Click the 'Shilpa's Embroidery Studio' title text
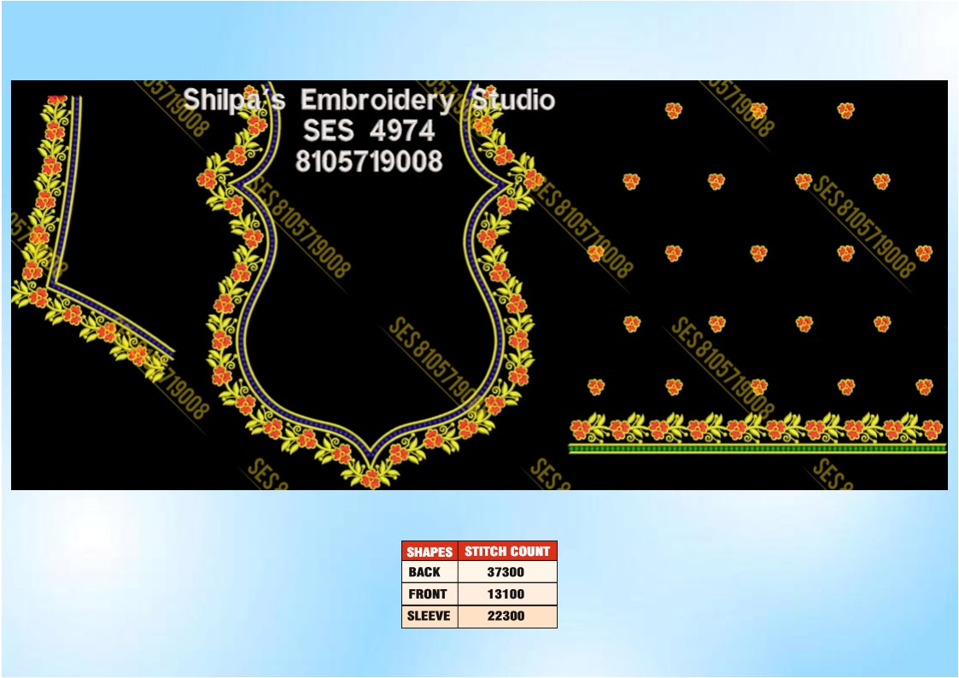959x678 pixels. 369,100
